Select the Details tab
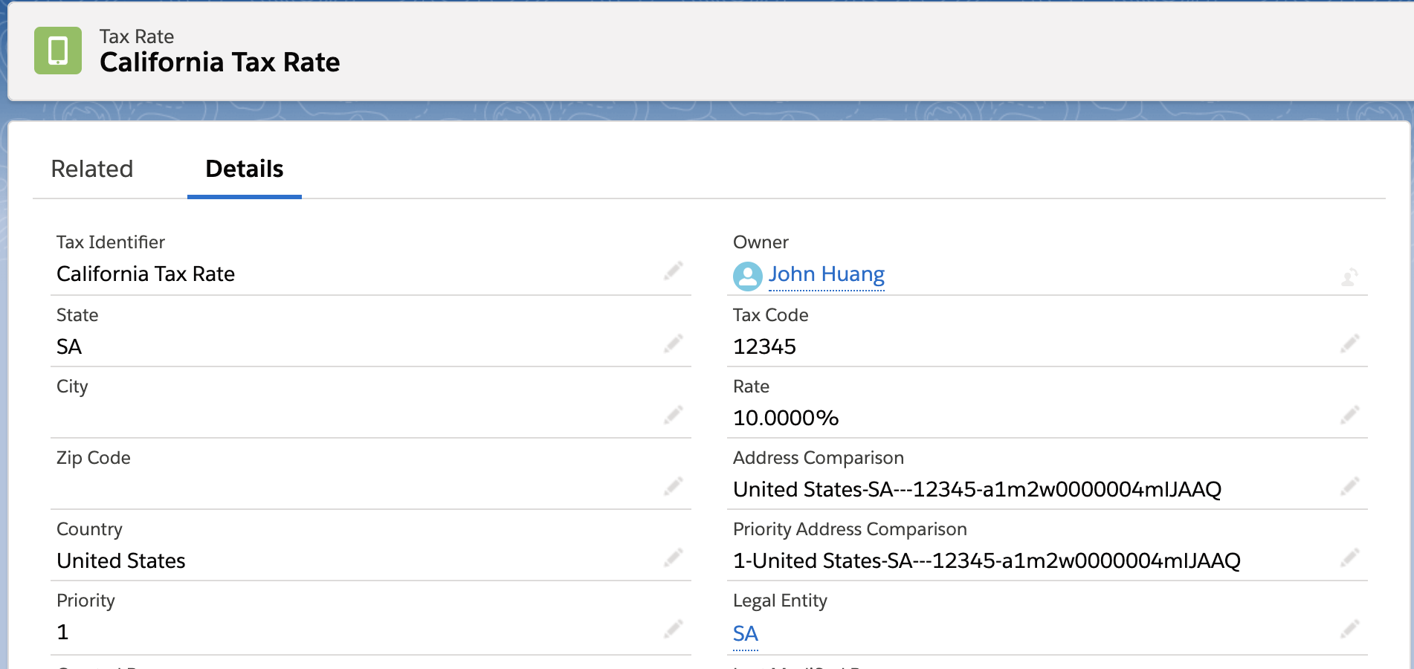 point(245,169)
